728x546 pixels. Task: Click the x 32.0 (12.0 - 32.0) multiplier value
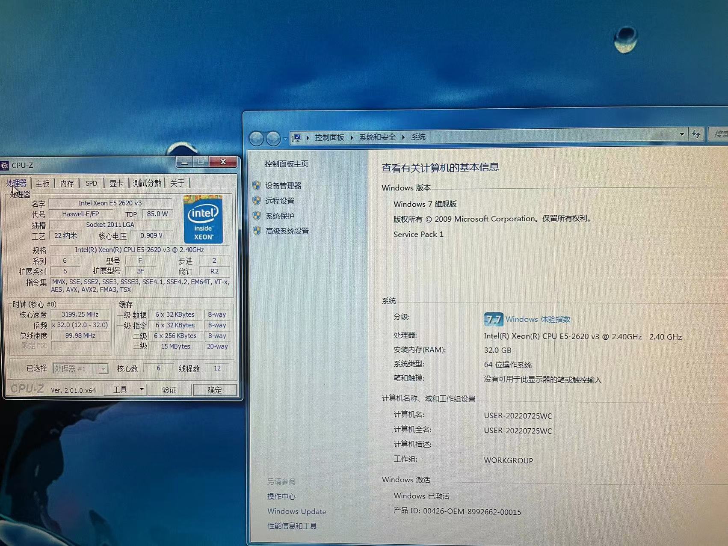coord(80,325)
